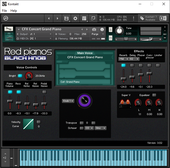Open the Octaver C0 note dropdown
170x168 pixels.
[x=89, y=128]
